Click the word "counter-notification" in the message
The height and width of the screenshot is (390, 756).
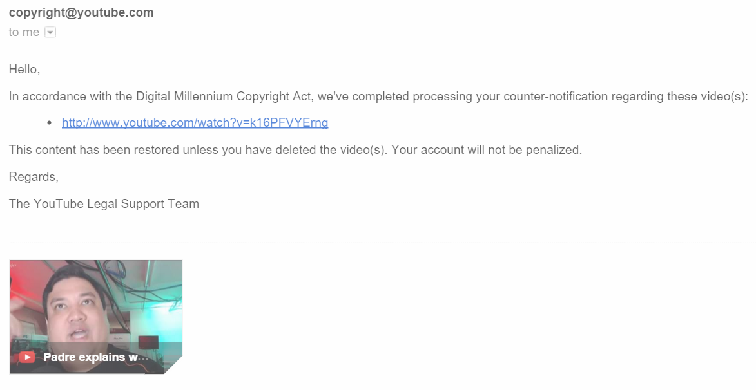(556, 97)
